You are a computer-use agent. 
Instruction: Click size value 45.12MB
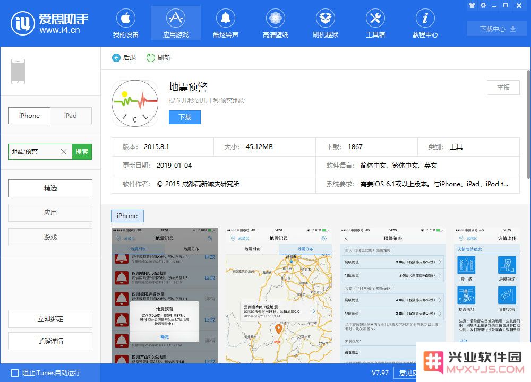[259, 147]
